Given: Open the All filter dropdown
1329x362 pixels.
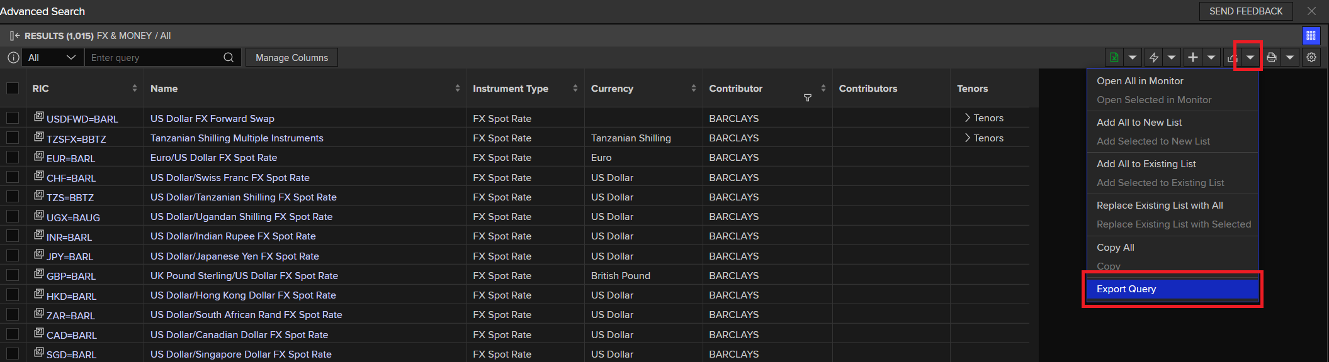Looking at the screenshot, I should coord(52,57).
